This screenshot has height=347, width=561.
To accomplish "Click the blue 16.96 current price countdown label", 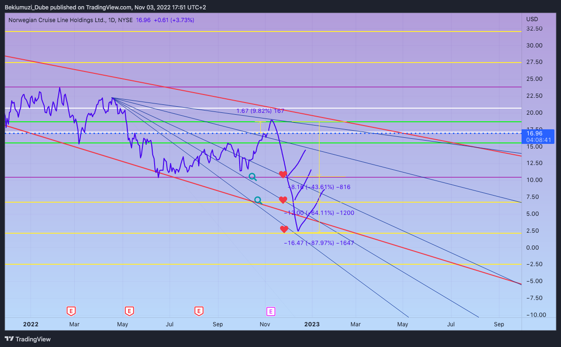I will (538, 136).
